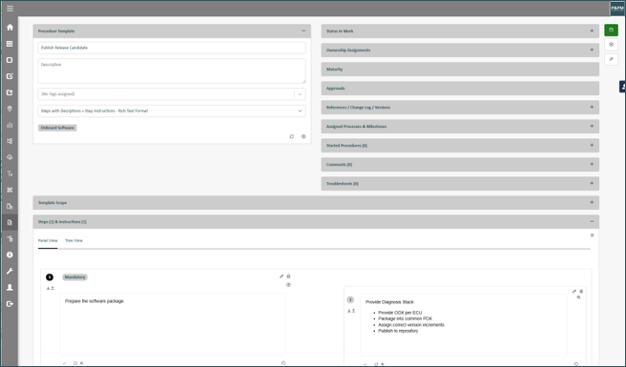This screenshot has width=626, height=367.
Task: Click the Onboard Software tag
Action: tap(57, 128)
